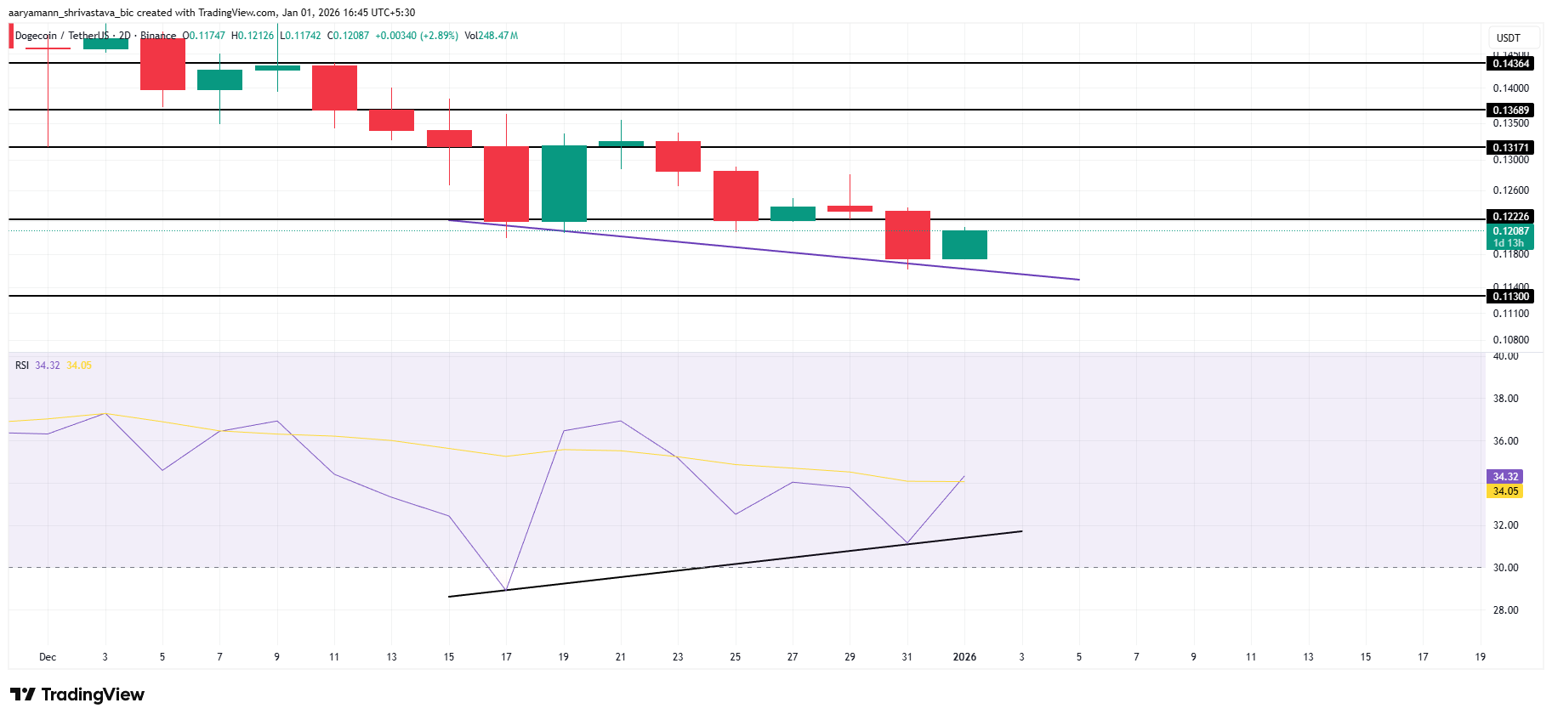This screenshot has height=720, width=1552.
Task: Select the 0.13689 horizontal line price label
Action: pyautogui.click(x=1510, y=111)
